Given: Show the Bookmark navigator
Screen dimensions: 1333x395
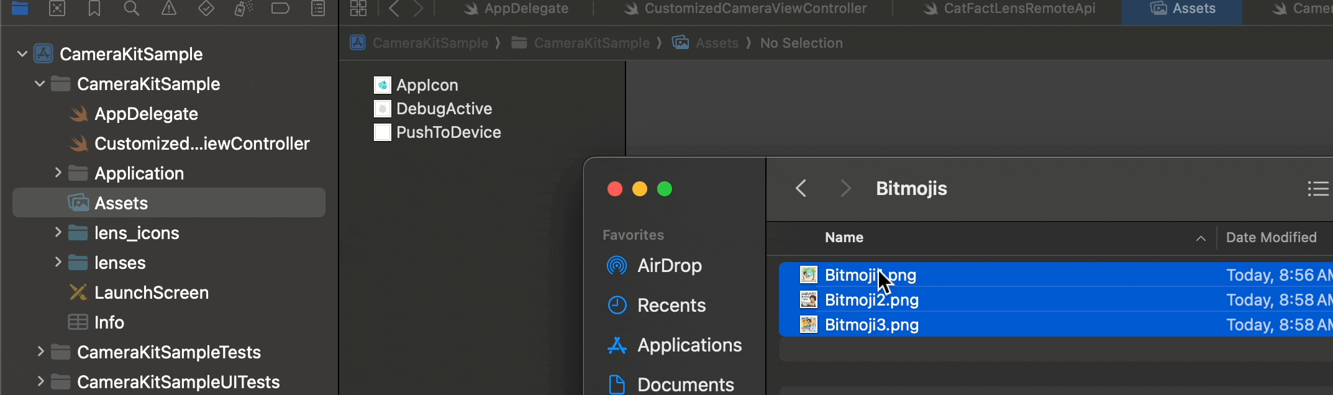Looking at the screenshot, I should point(94,8).
